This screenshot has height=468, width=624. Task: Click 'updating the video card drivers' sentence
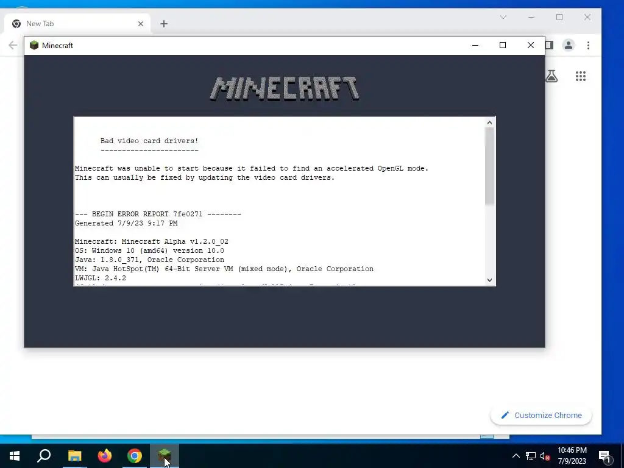click(x=205, y=177)
